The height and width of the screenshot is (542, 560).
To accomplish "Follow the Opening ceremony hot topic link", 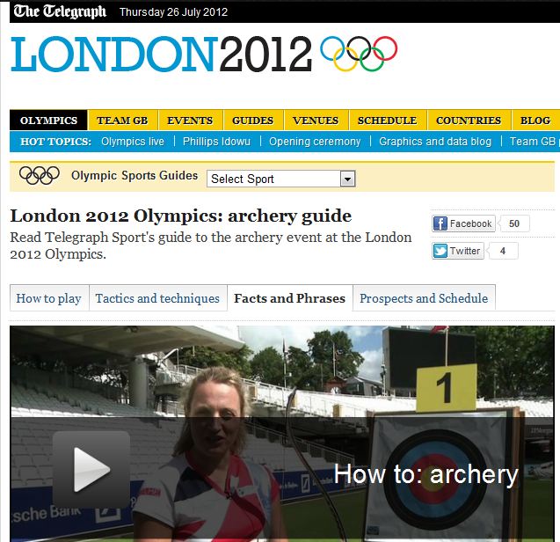I will coord(315,142).
